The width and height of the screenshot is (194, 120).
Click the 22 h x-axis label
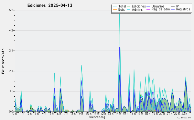(x=177, y=114)
